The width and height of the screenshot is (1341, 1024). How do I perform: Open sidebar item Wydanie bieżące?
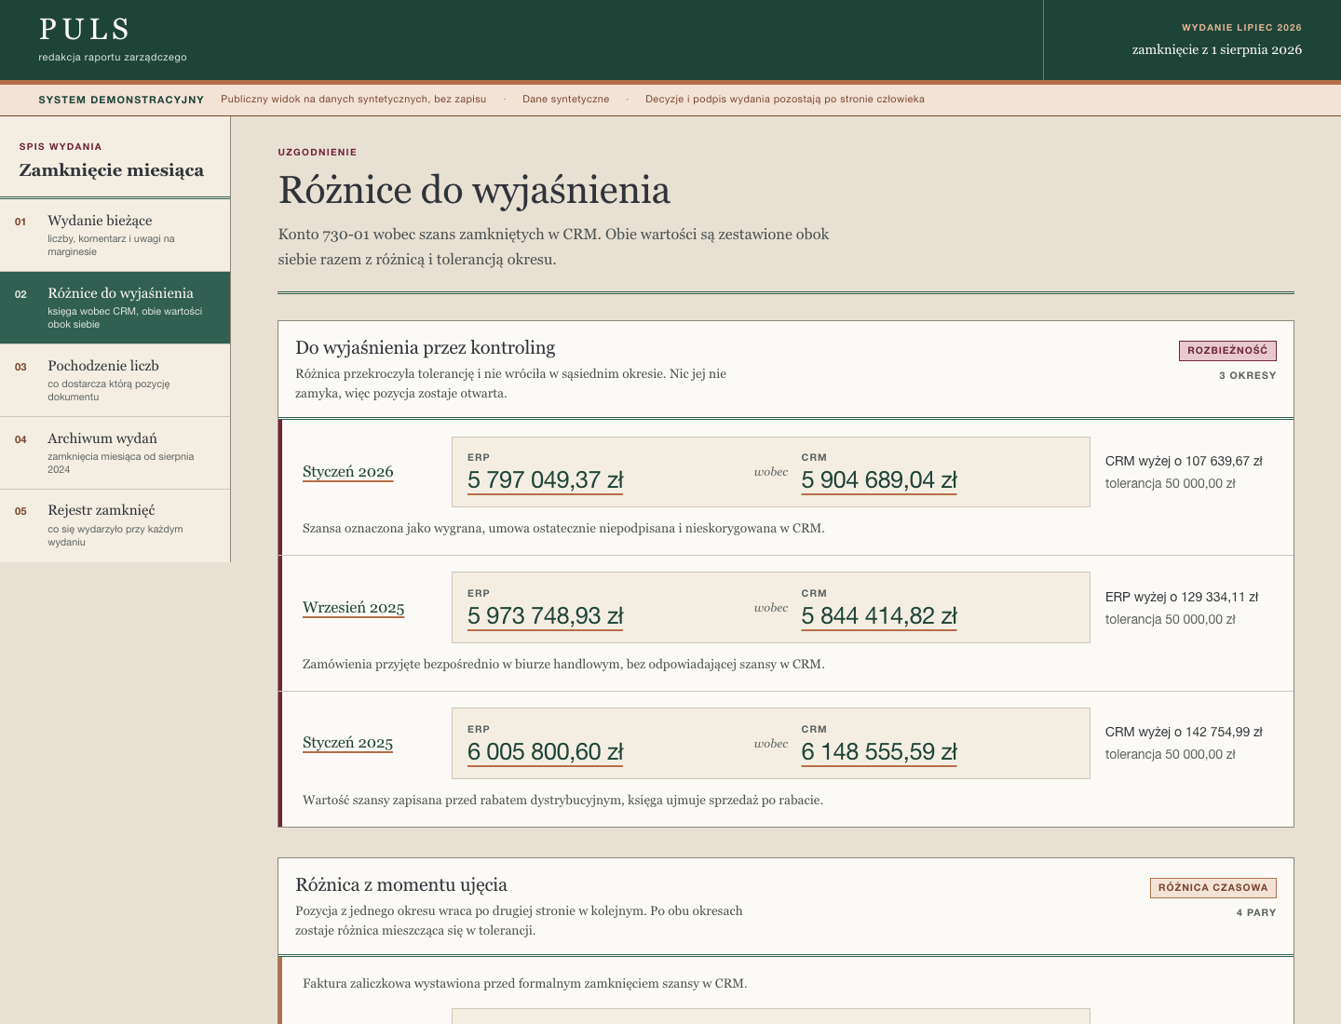click(x=115, y=236)
